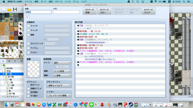Open App Store from the Dock
Image resolution: width=193 pixels, height=108 pixels.
coord(44,105)
